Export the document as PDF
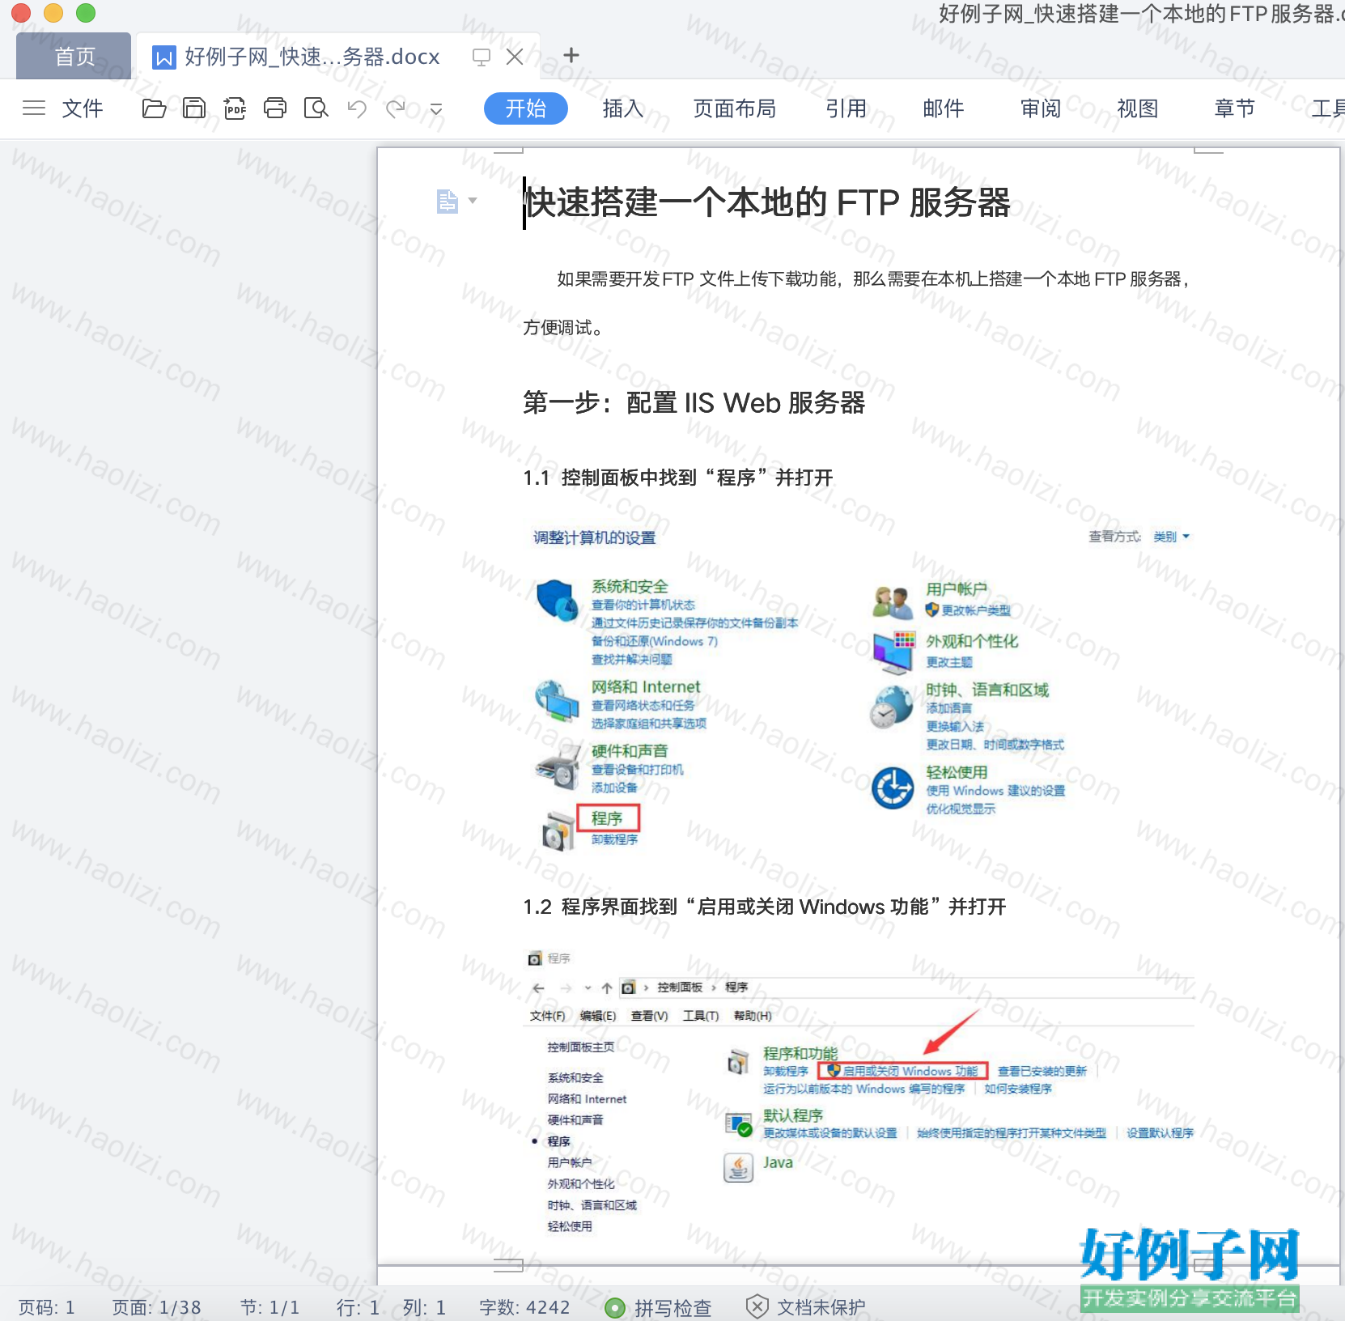This screenshot has width=1345, height=1321. [235, 108]
